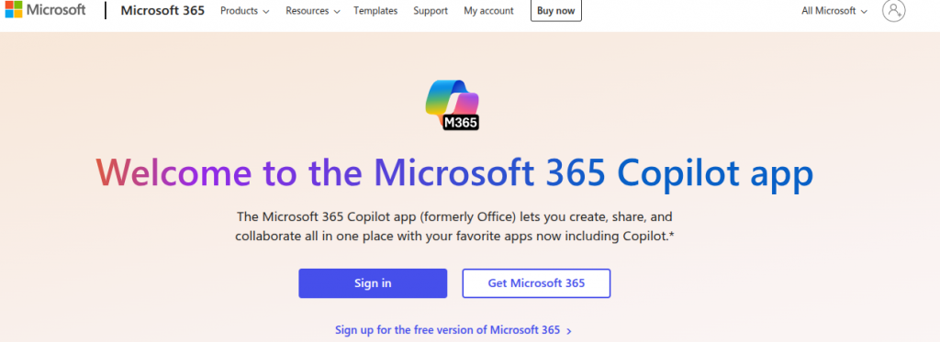Click the Buy now button
The width and height of the screenshot is (940, 342).
pyautogui.click(x=555, y=11)
